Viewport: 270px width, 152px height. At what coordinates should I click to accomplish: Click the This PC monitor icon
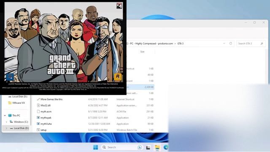10,115
